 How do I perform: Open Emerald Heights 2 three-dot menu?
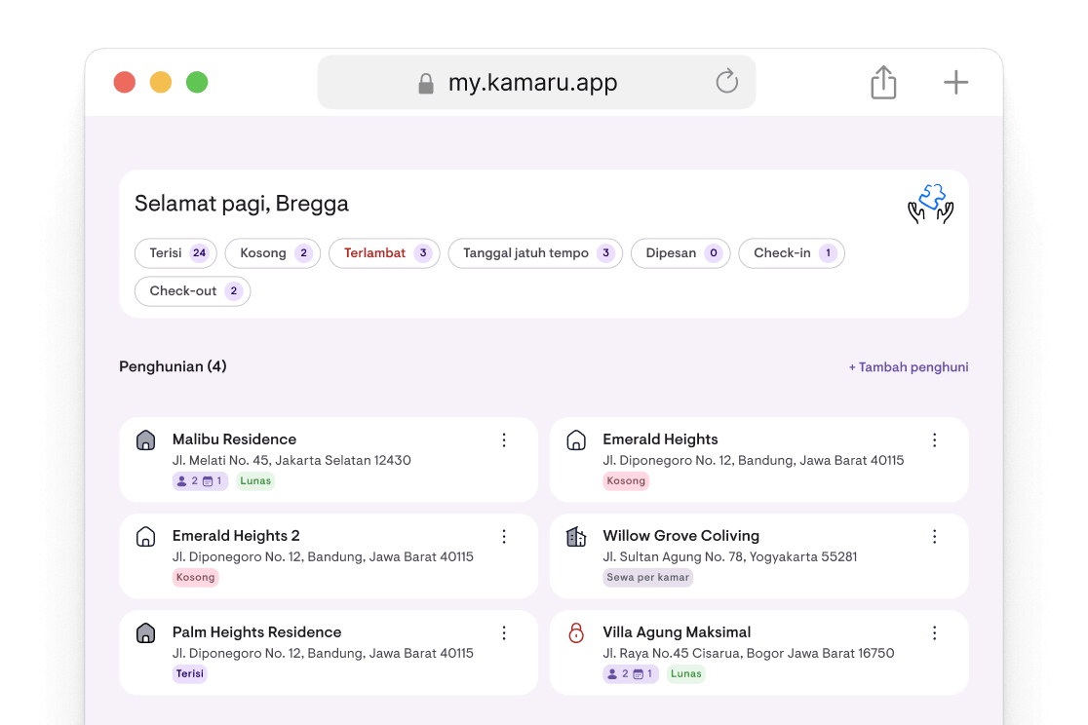(x=504, y=536)
